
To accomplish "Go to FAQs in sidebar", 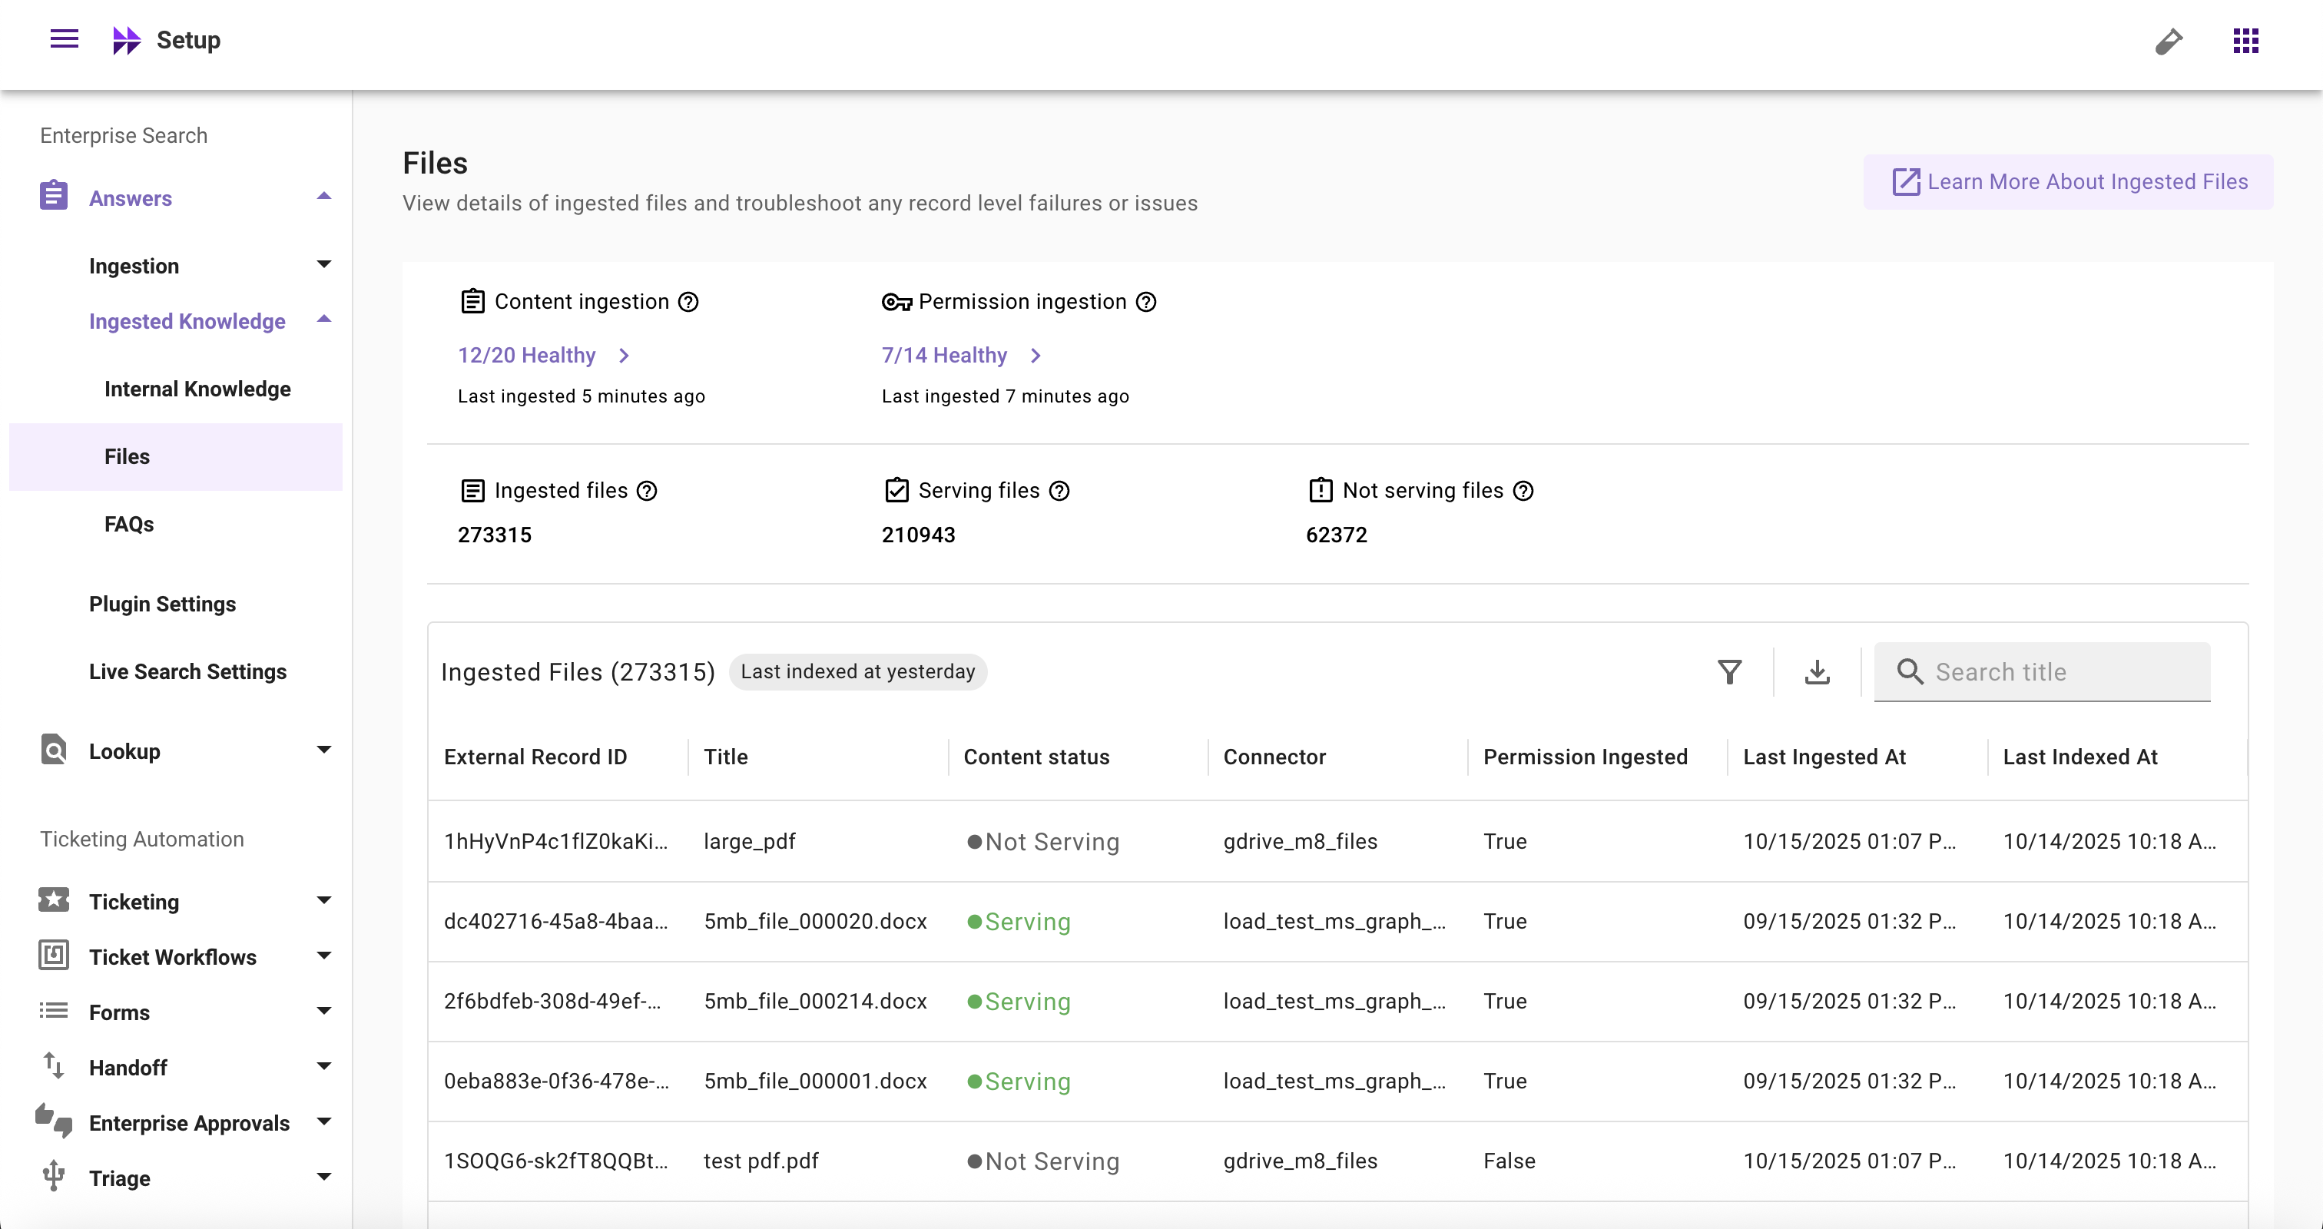I will tap(129, 524).
